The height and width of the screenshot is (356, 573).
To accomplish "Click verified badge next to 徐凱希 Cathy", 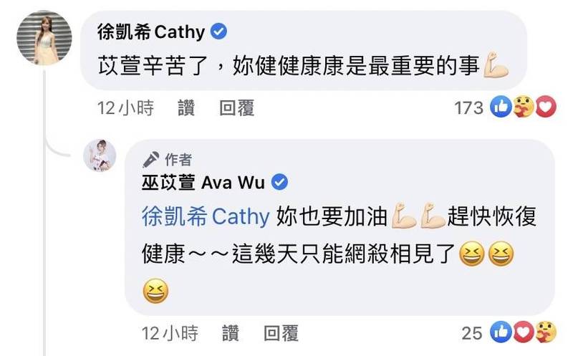I will tap(218, 32).
